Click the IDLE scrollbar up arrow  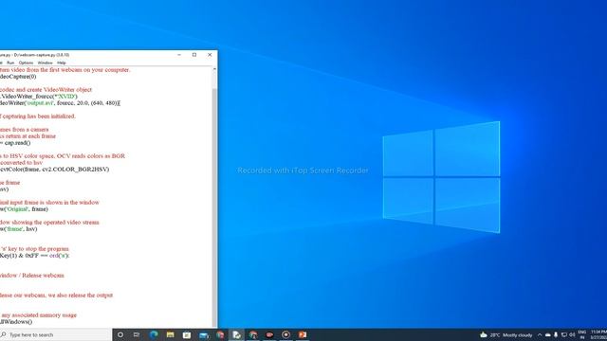tap(215, 69)
